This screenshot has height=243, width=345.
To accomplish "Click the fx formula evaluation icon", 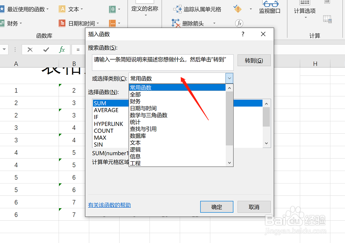I will 238,23.
